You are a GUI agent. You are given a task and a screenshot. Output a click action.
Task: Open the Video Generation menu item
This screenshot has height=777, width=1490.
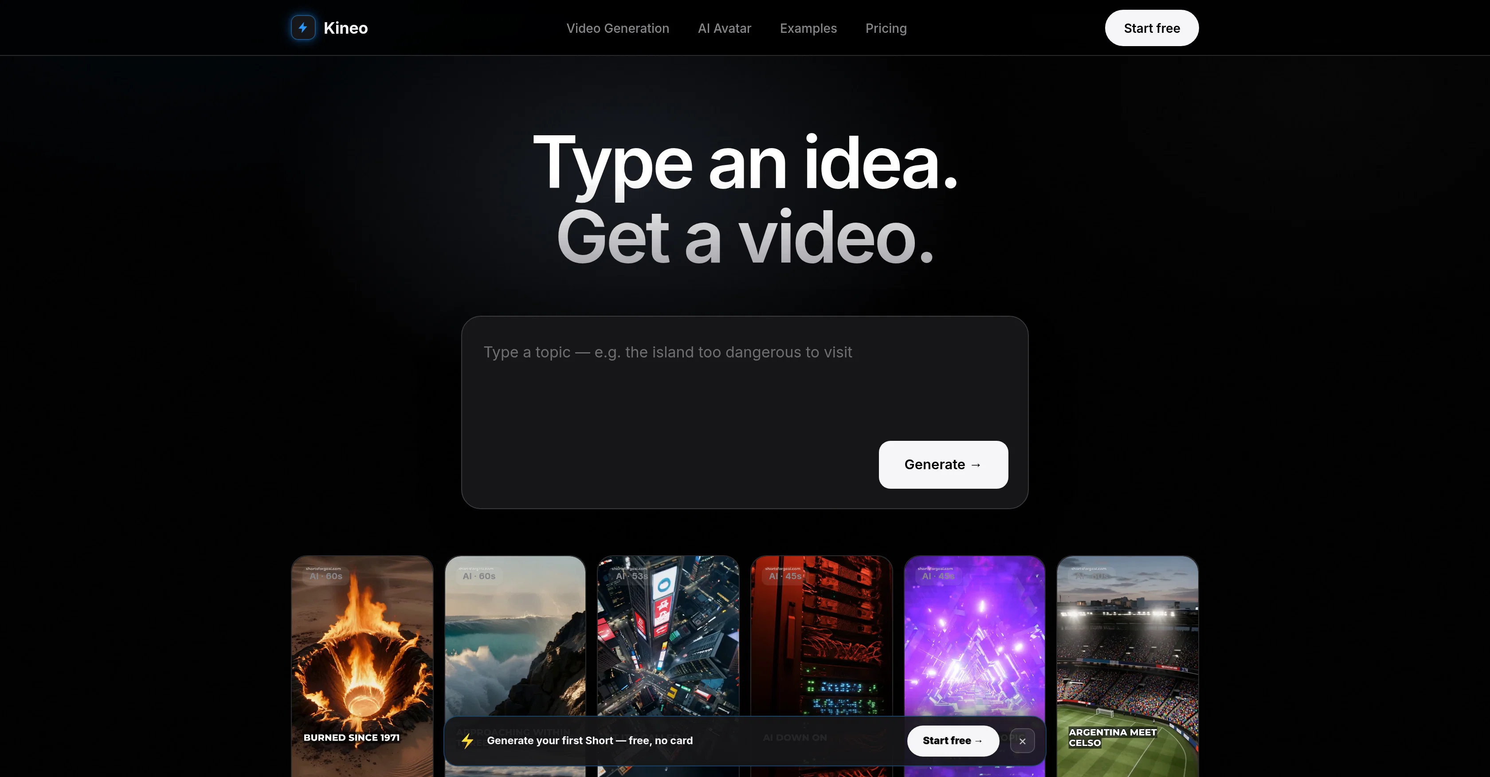point(617,28)
